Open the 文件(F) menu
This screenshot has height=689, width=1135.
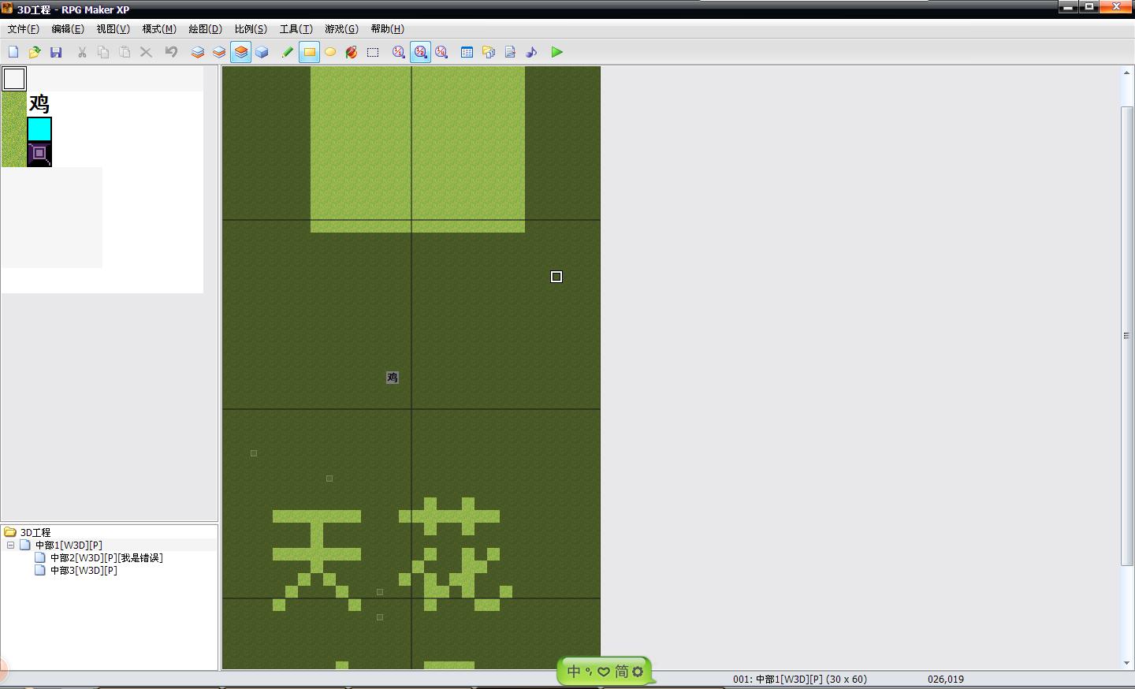(x=23, y=29)
